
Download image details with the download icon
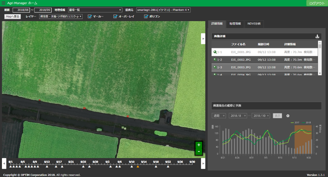tap(317, 36)
